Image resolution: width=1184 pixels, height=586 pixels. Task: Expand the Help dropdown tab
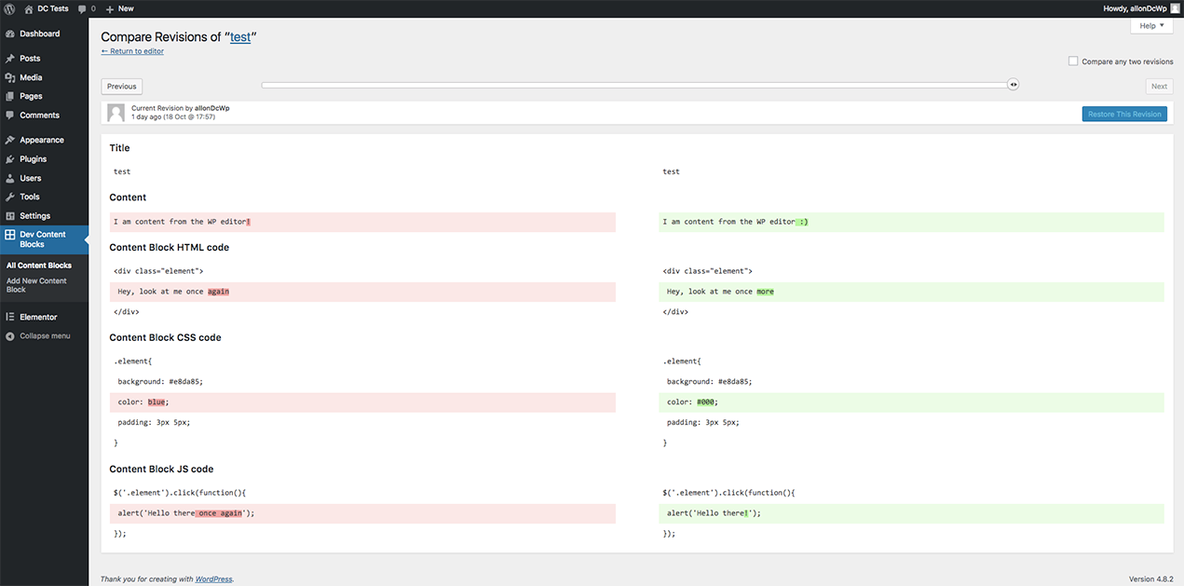[1151, 26]
